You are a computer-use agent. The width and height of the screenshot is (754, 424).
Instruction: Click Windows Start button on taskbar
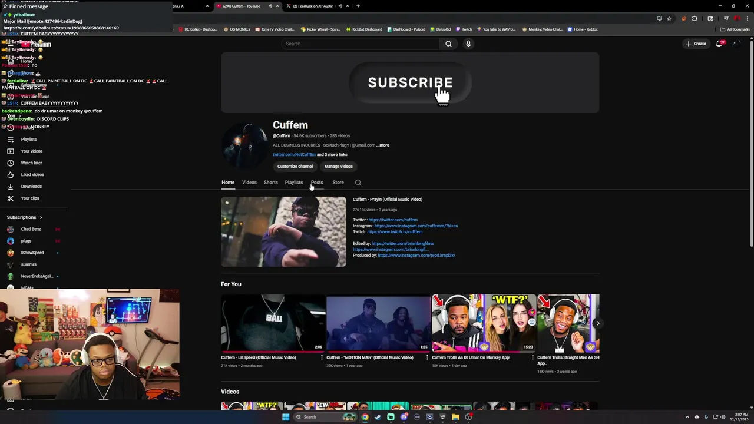tap(286, 417)
